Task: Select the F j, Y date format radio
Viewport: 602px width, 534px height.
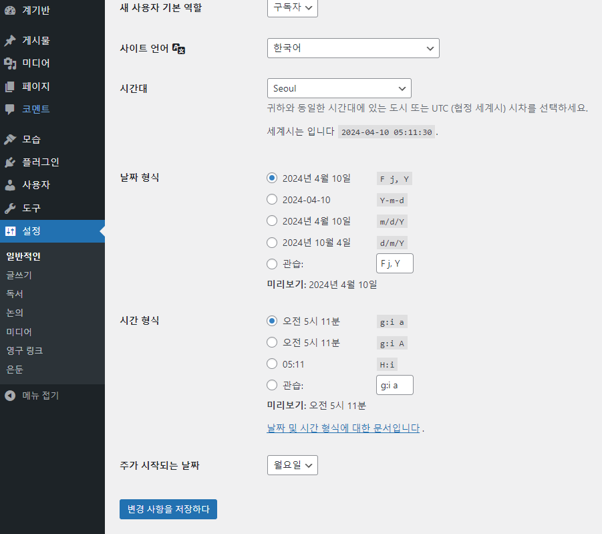Action: 272,178
